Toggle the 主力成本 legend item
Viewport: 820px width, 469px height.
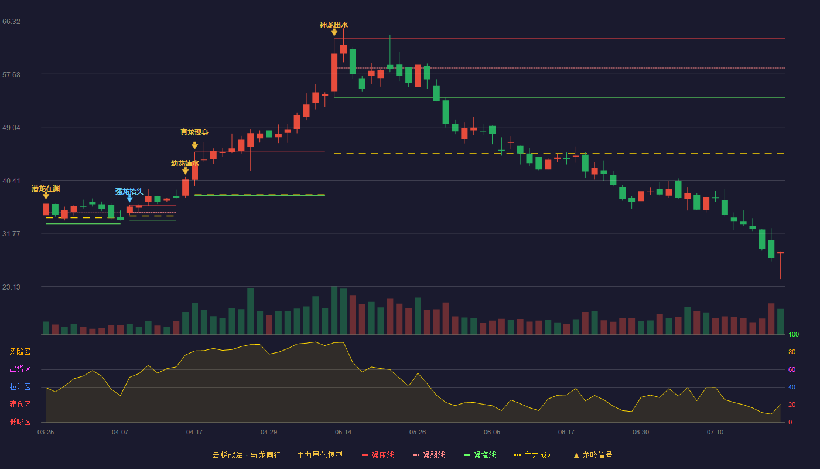pos(534,455)
